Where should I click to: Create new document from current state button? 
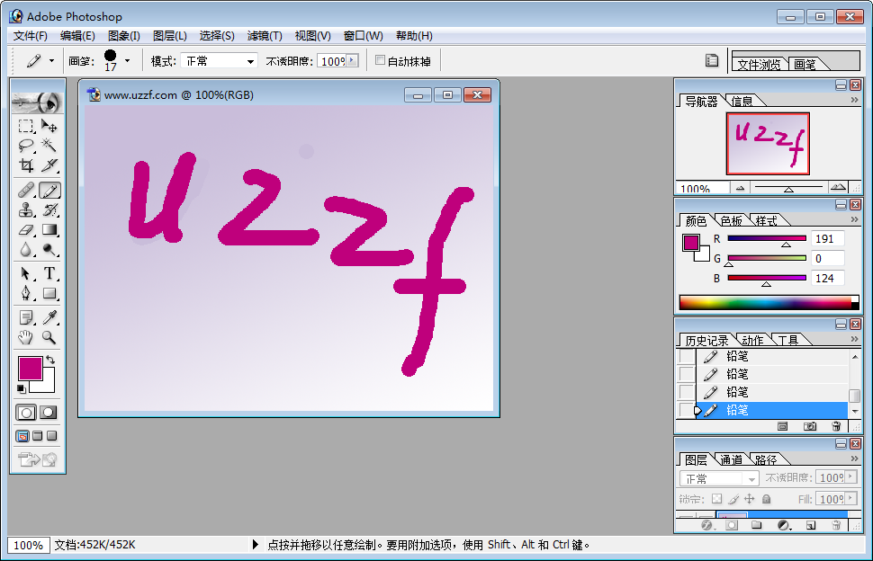[782, 426]
